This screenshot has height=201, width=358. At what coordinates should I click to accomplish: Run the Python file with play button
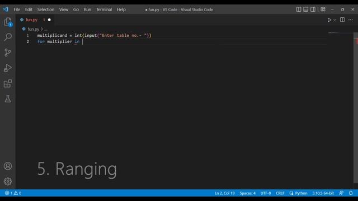coord(329,20)
